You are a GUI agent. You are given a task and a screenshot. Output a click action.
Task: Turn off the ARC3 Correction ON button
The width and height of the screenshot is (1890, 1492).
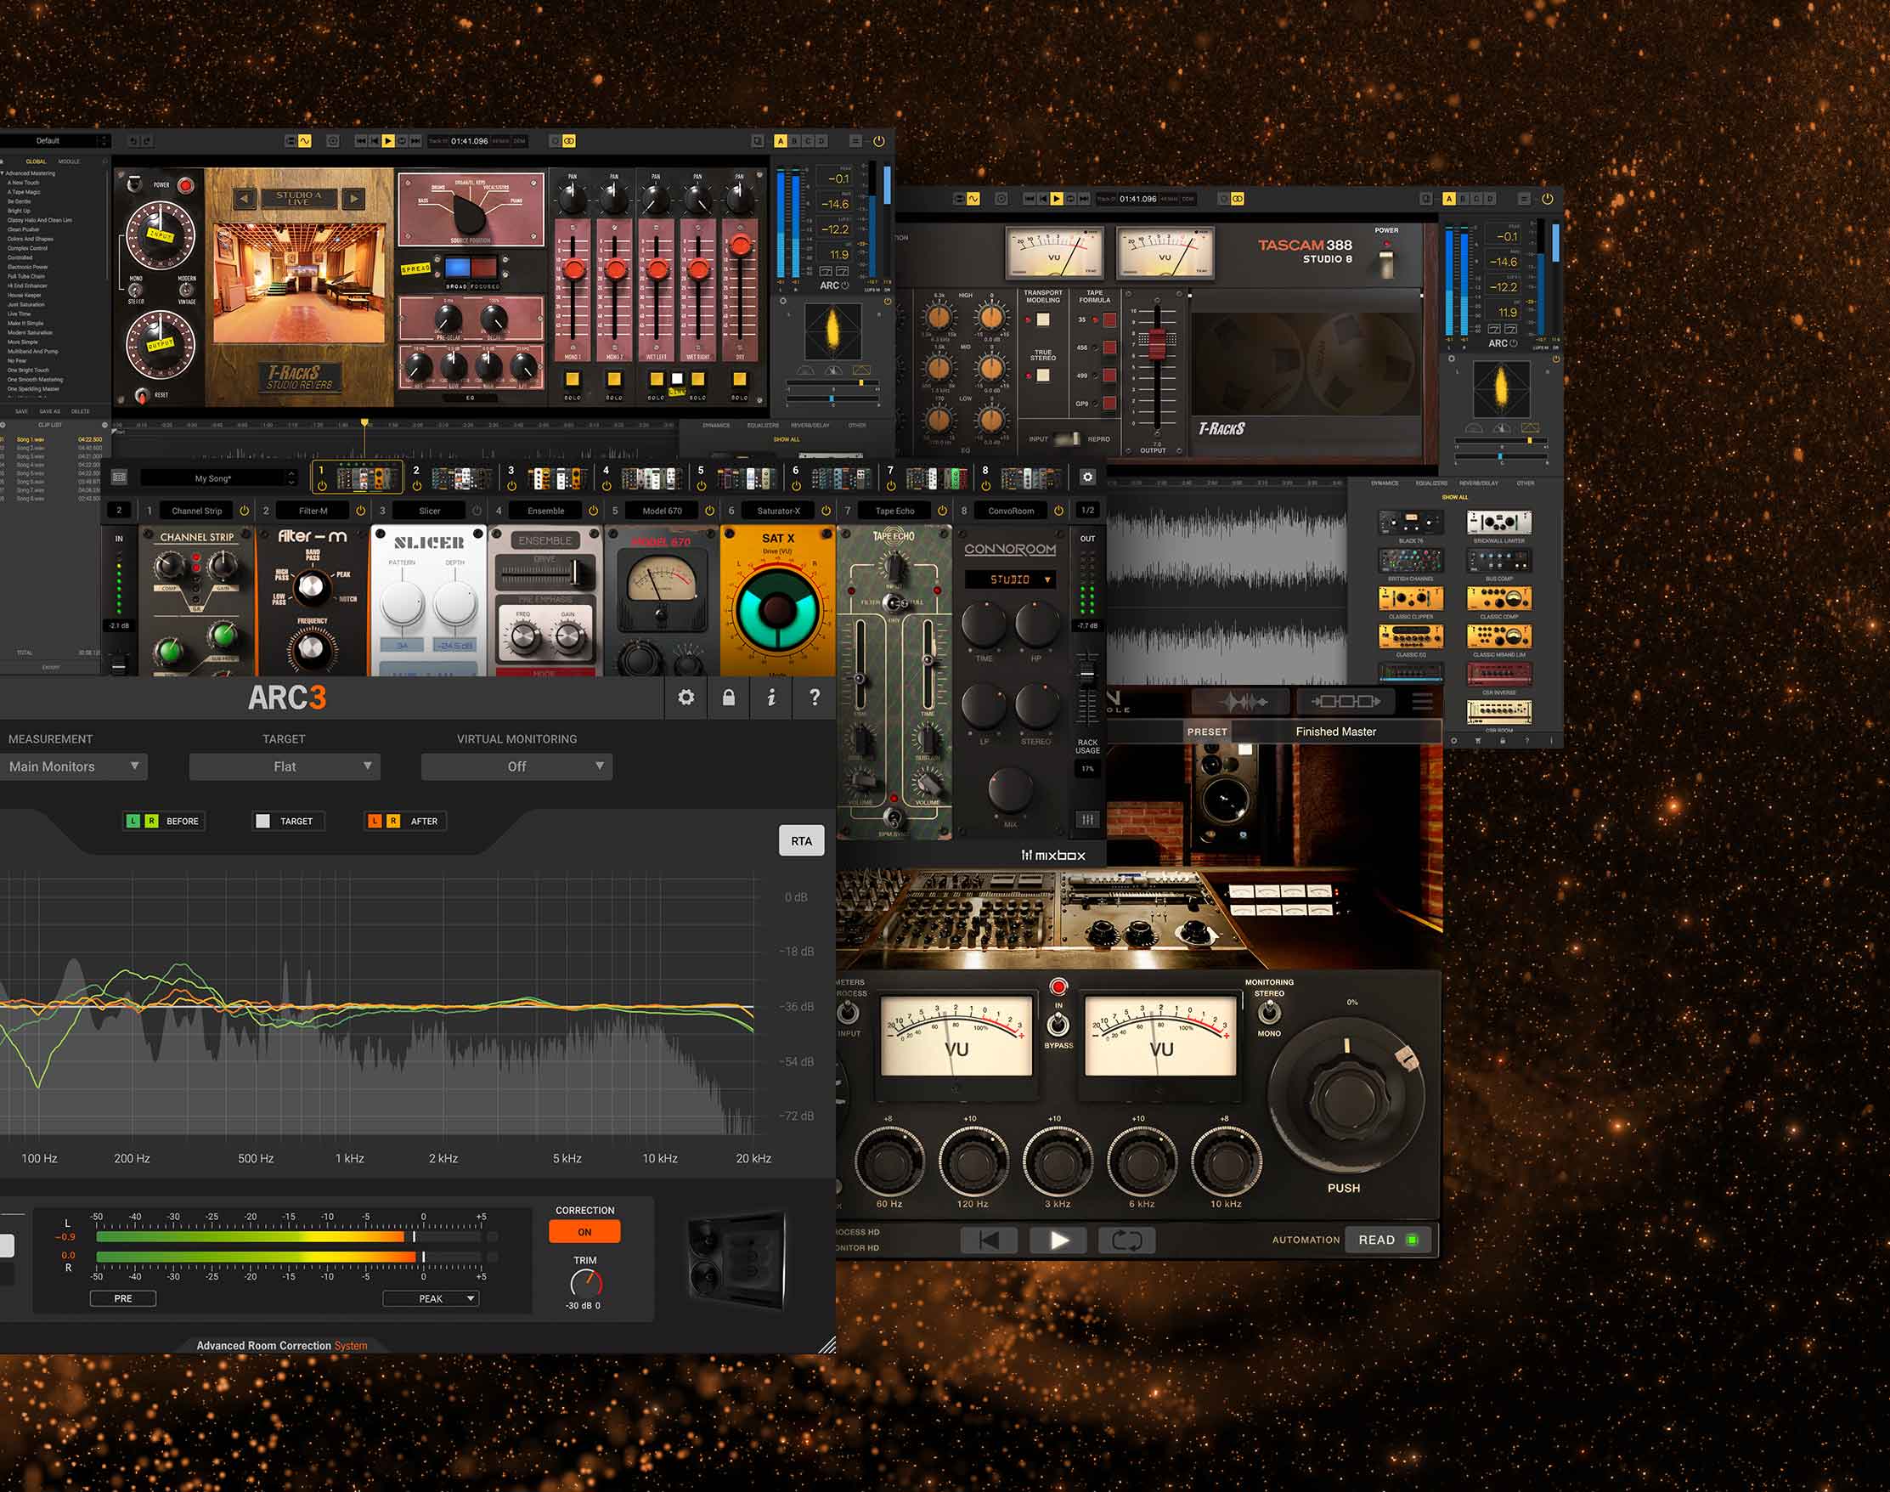(584, 1232)
